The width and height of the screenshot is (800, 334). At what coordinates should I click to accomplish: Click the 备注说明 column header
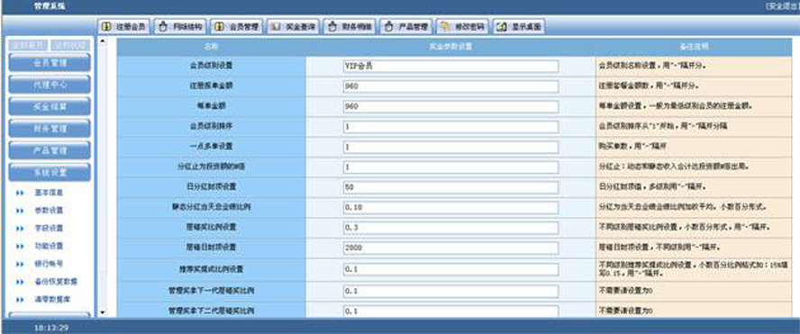[694, 47]
